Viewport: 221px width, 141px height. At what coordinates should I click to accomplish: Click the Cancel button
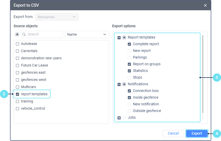coord(173,134)
